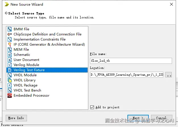Open More Info help
The width and height of the screenshot is (178, 127).
(x=16, y=118)
